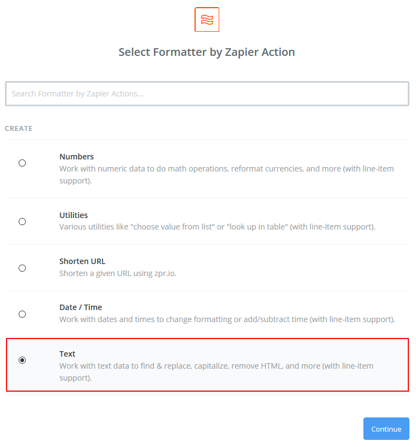
Task: Click the Utilities description about look up in table
Action: [x=218, y=227]
